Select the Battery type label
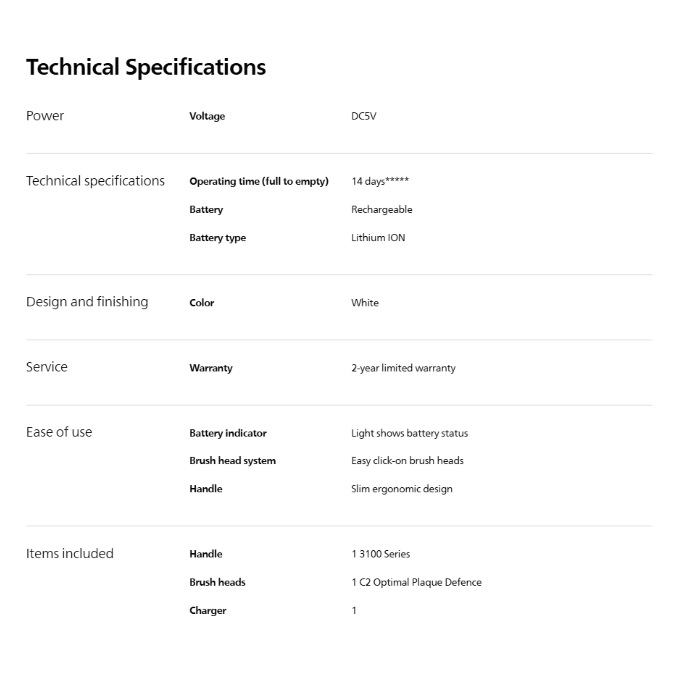Screen dimensions: 675x675 [x=217, y=238]
